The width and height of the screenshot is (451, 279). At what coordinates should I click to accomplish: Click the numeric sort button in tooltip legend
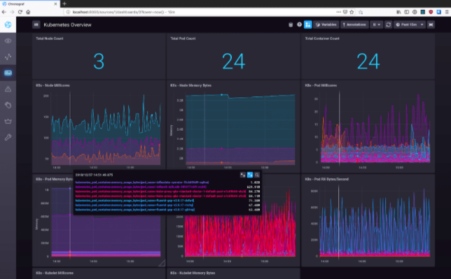(x=250, y=175)
